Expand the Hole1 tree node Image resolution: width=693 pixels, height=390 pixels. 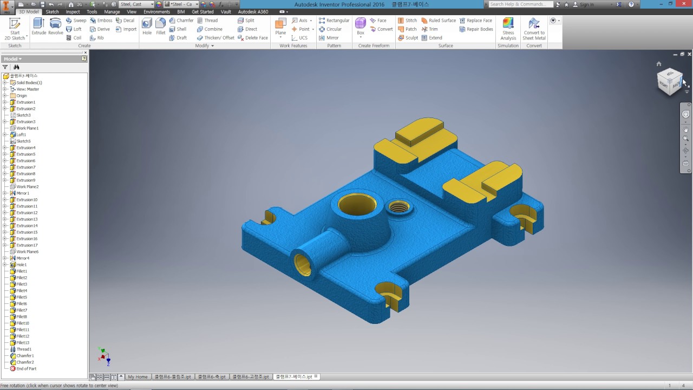[x=5, y=265]
